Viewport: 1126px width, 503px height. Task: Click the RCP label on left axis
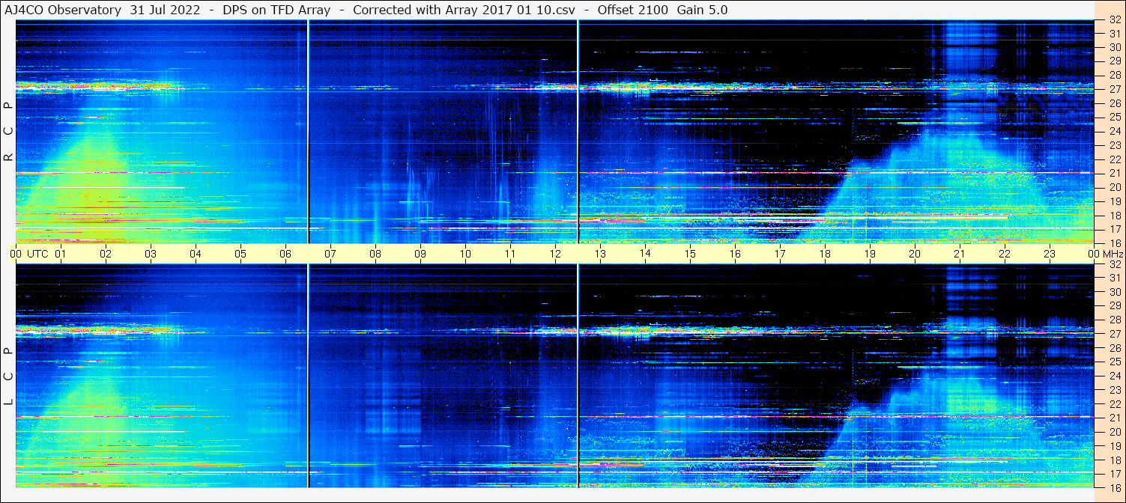point(8,132)
